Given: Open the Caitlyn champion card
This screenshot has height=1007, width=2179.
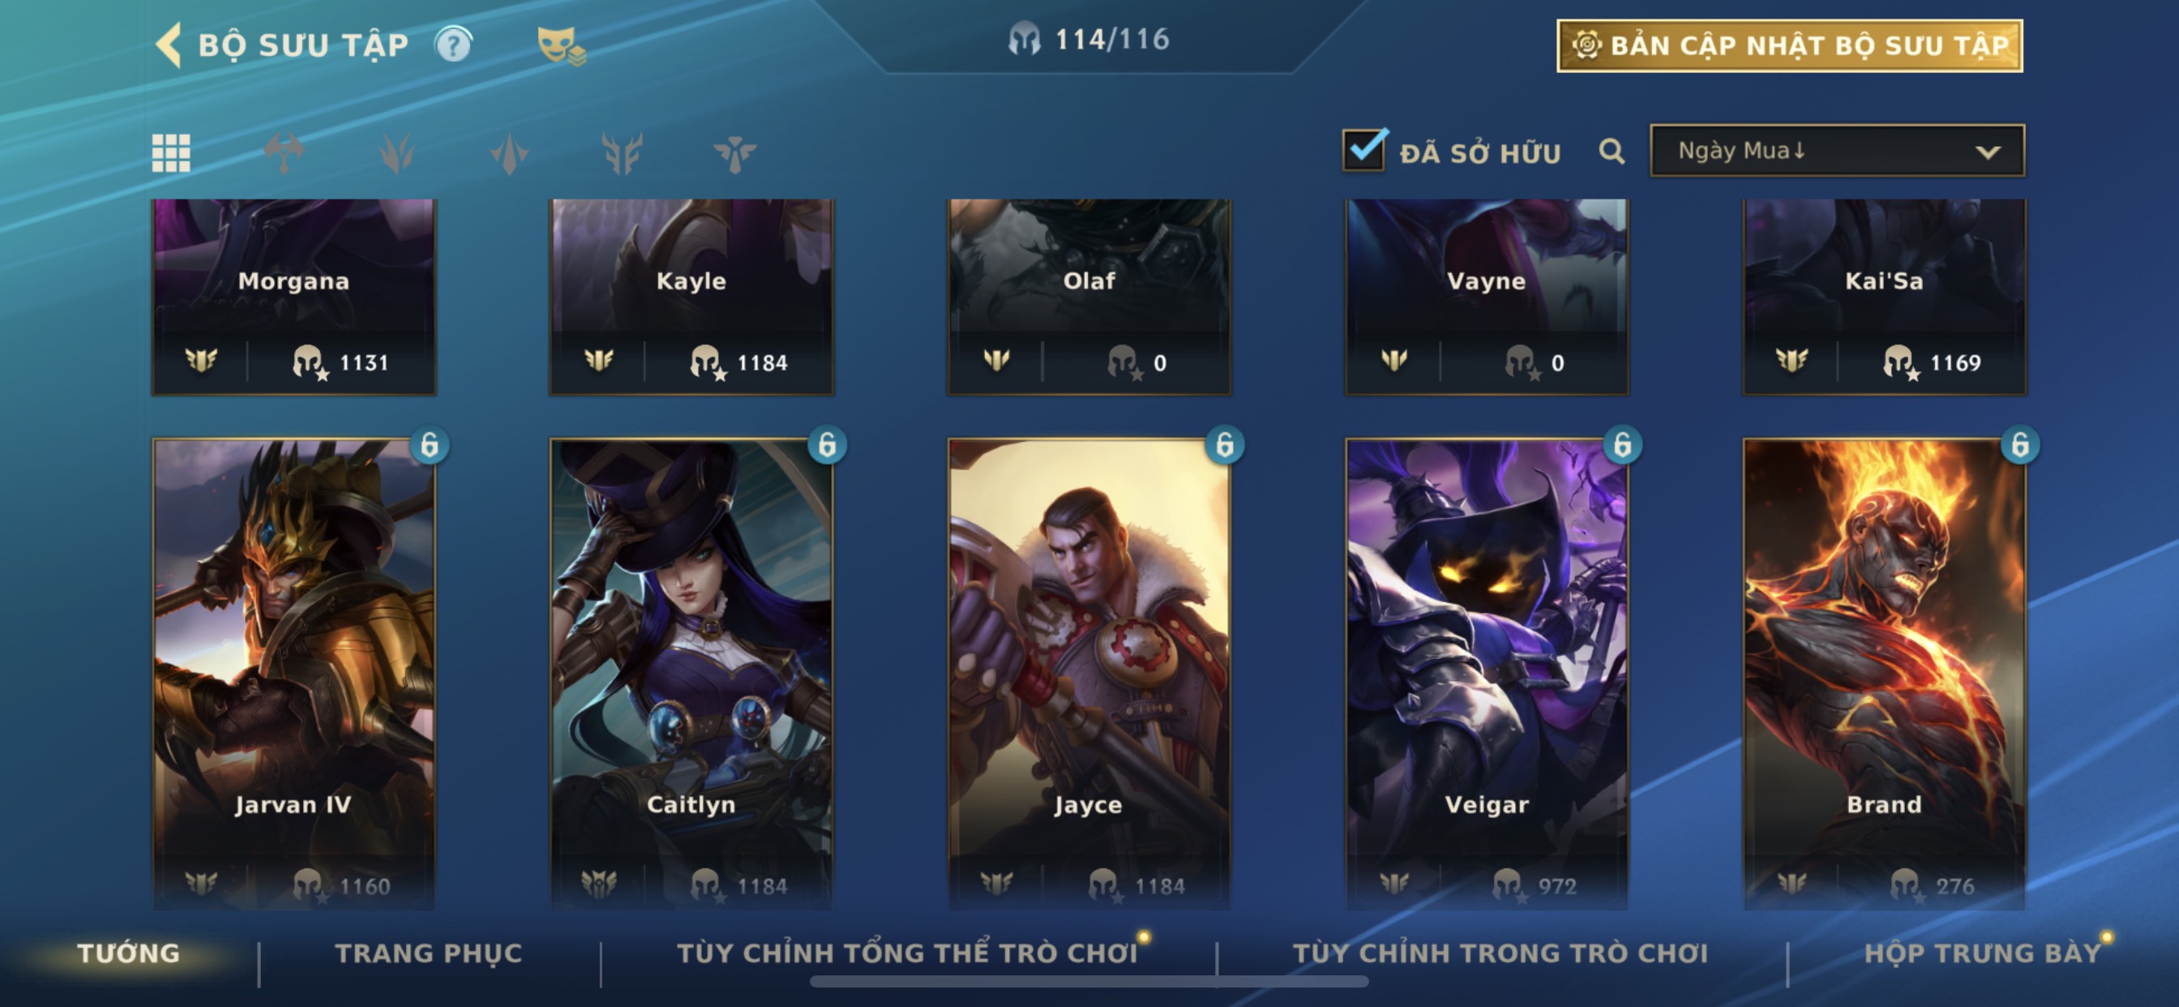Looking at the screenshot, I should [x=691, y=674].
